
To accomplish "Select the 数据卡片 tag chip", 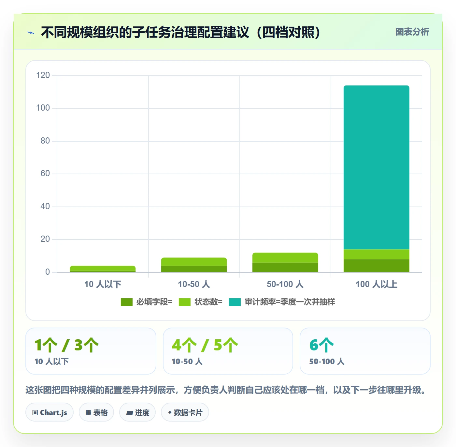I will 185,412.
